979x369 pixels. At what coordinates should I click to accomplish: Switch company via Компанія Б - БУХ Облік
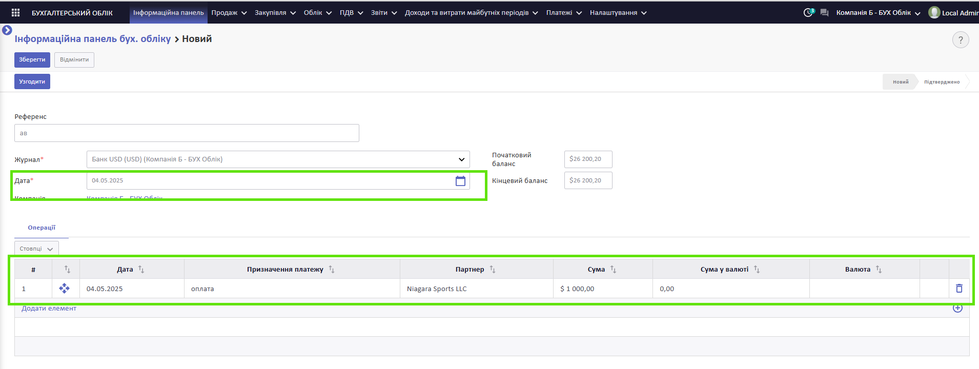(879, 13)
